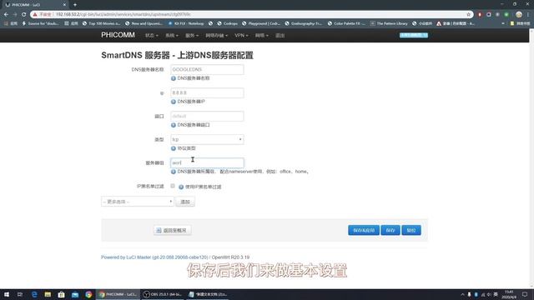Click the Add button next to options dropdown
Image resolution: width=534 pixels, height=300 pixels.
185,202
